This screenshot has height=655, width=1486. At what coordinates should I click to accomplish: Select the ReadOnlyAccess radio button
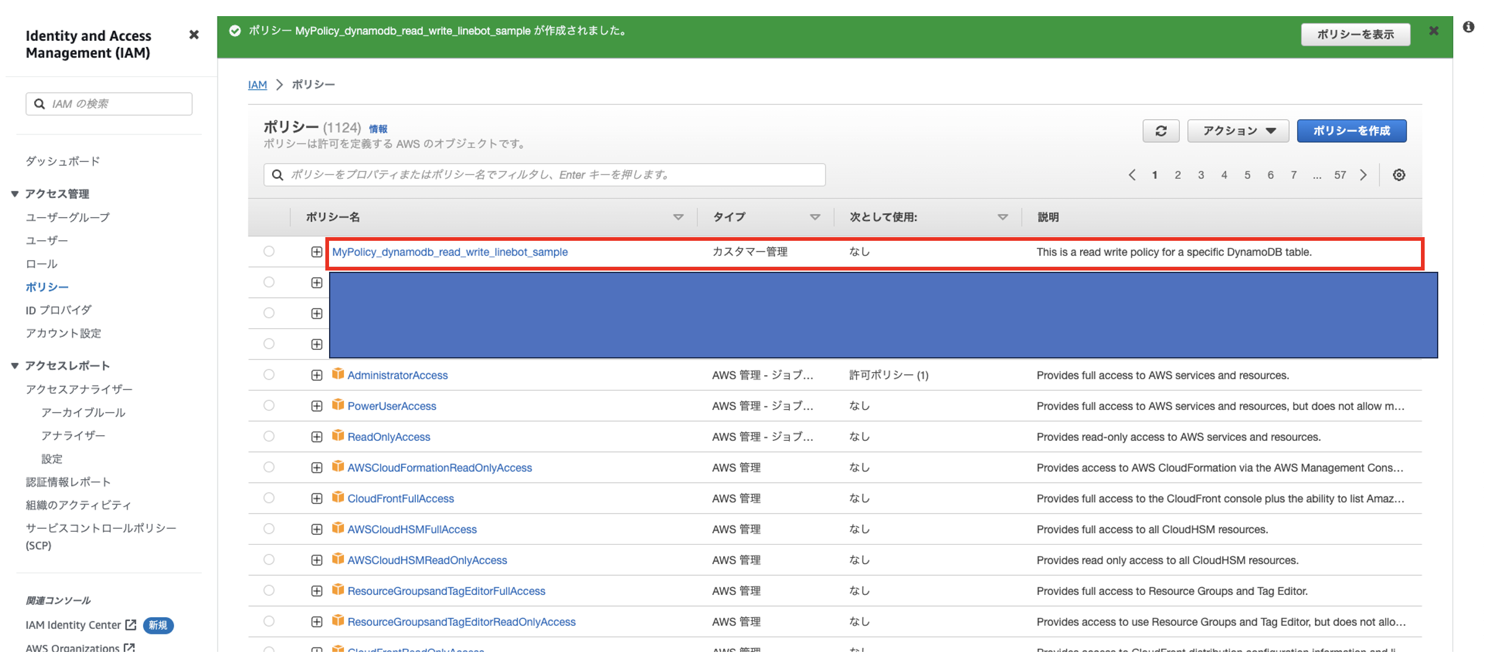pos(269,436)
